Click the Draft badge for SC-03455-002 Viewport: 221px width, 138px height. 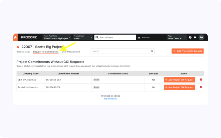(97, 80)
